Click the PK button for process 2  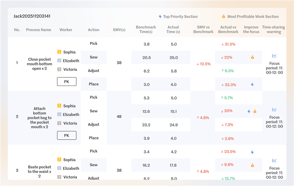pyautogui.click(x=66, y=135)
